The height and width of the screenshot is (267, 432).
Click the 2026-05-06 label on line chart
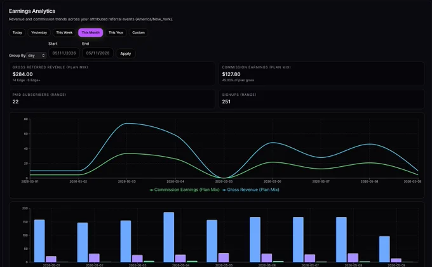[x=272, y=181]
